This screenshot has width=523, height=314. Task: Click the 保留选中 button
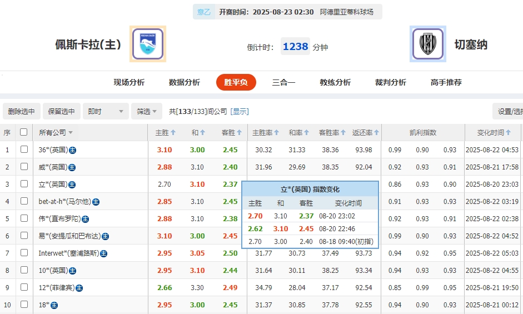point(61,112)
